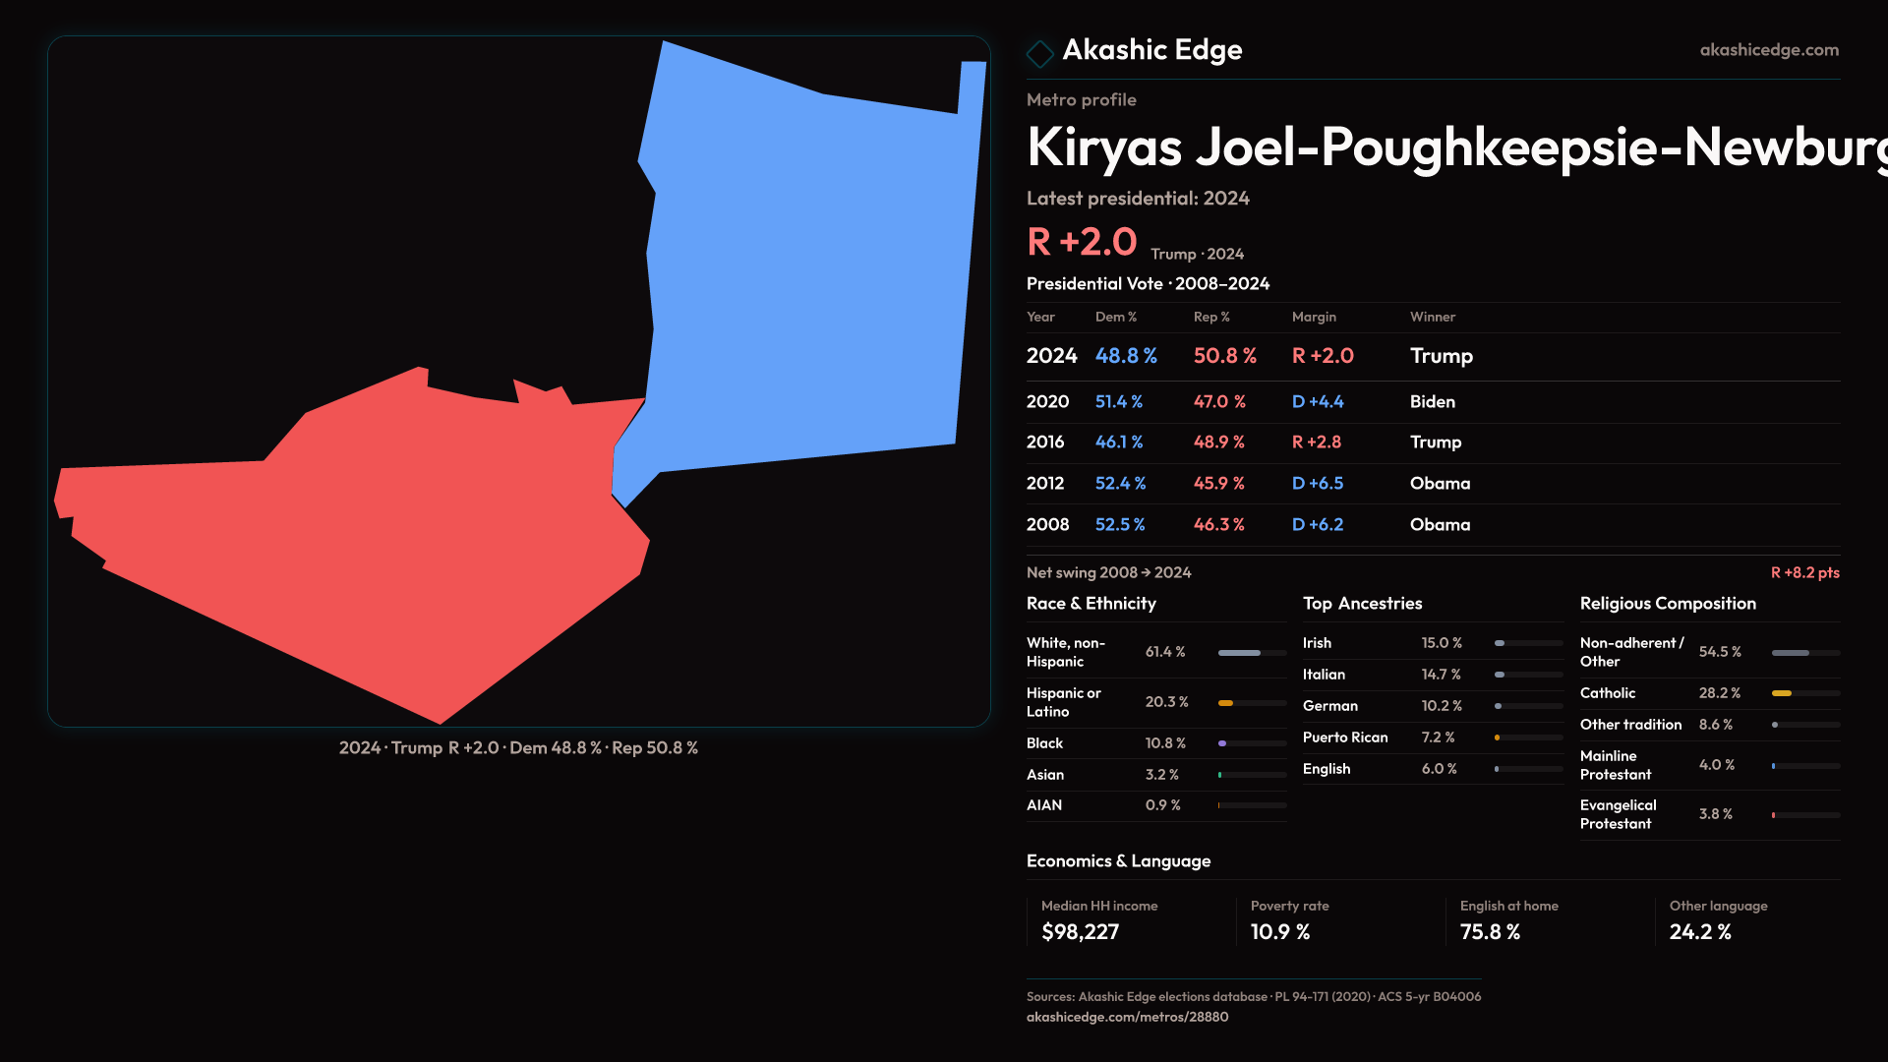
Task: Click the Net swing R +8.2 pts value
Action: click(x=1804, y=572)
